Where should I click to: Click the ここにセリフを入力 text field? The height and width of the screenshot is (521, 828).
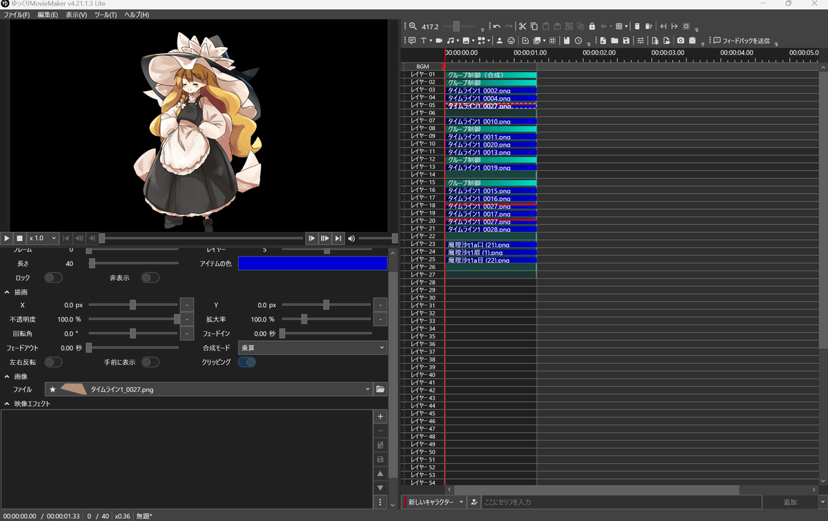(x=621, y=502)
